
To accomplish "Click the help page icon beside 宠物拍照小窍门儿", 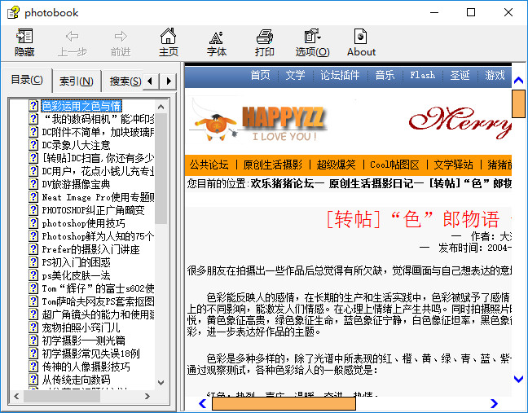I will coord(33,327).
